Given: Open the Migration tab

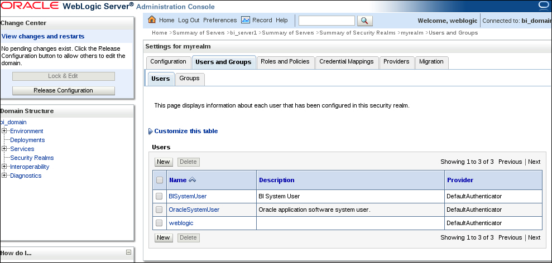Looking at the screenshot, I should click(x=431, y=62).
